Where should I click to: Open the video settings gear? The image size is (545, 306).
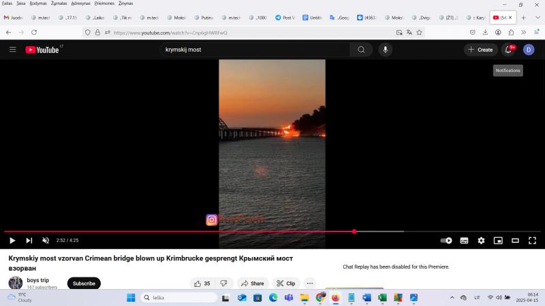(x=481, y=240)
